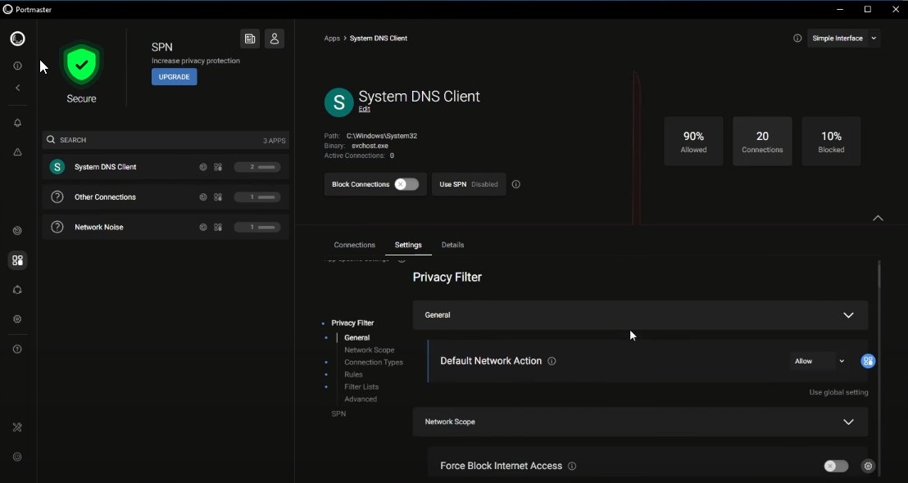The width and height of the screenshot is (908, 483).
Task: Click the large S app avatar
Action: click(338, 102)
